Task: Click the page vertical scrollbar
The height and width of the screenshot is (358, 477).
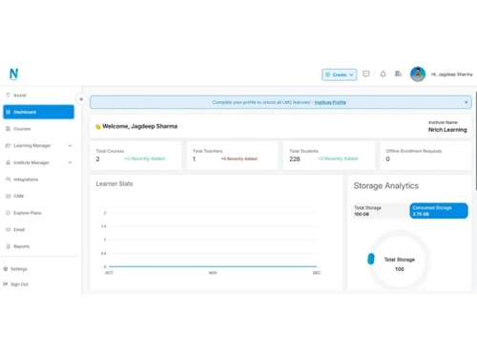Action: pyautogui.click(x=476, y=141)
